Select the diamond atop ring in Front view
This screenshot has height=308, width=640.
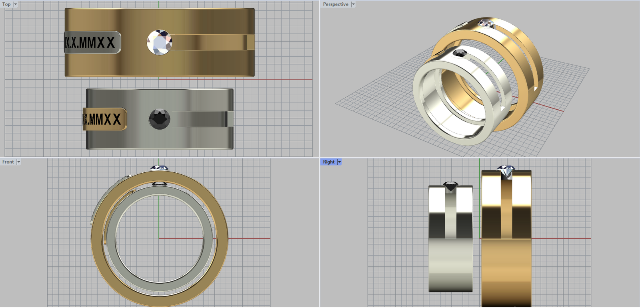159,168
